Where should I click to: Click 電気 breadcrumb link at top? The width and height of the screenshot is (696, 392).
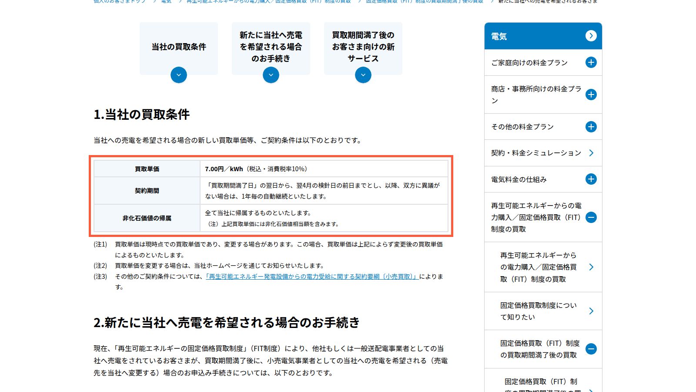(166, 2)
